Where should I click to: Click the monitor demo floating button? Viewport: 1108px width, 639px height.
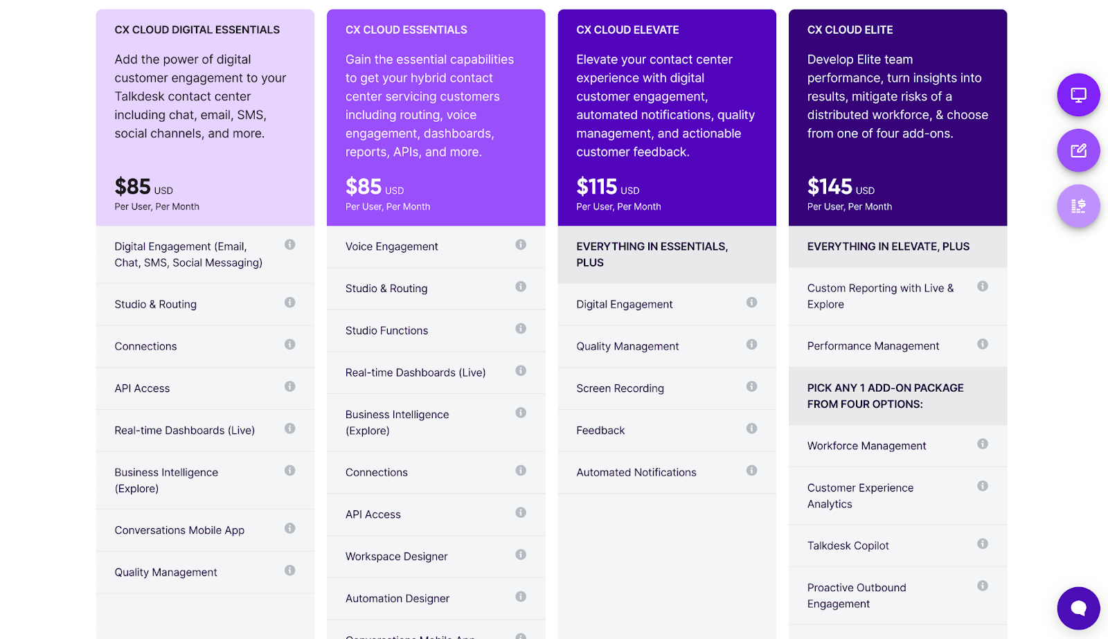(1078, 95)
